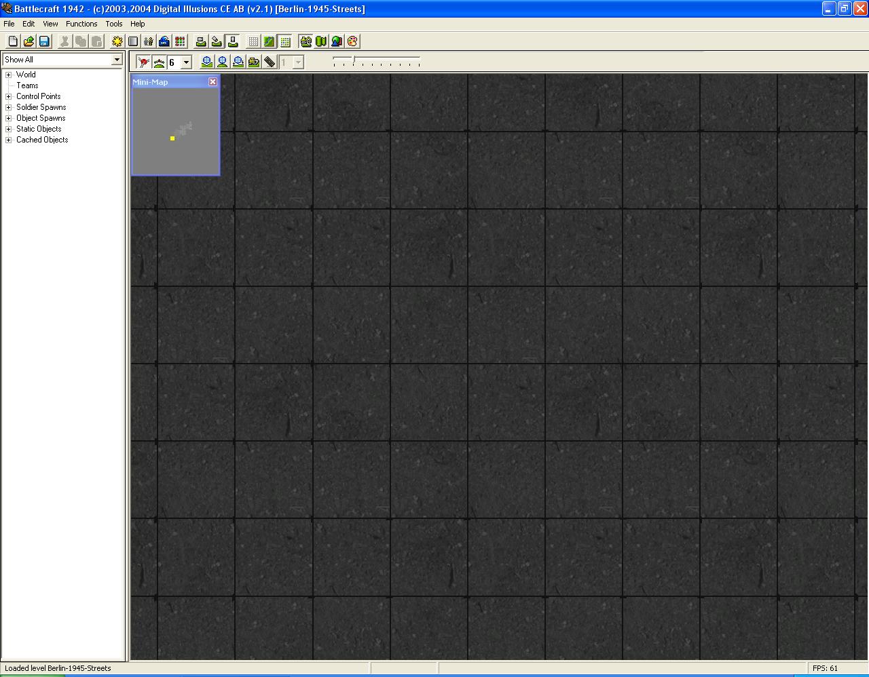Viewport: 869px width, 677px height.
Task: Click the red pin tool icon
Action: click(x=143, y=62)
